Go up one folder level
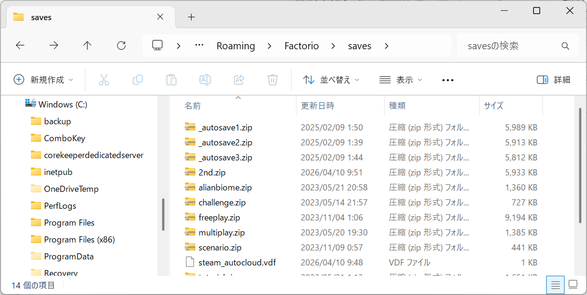Image resolution: width=587 pixels, height=295 pixels. pyautogui.click(x=87, y=45)
